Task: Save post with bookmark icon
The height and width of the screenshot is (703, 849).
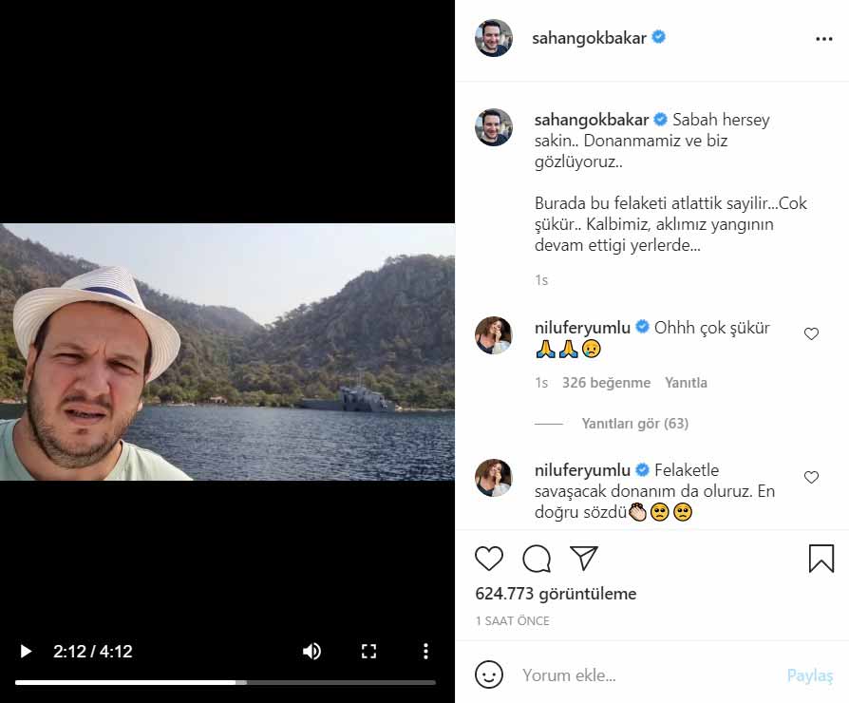Action: (x=821, y=558)
